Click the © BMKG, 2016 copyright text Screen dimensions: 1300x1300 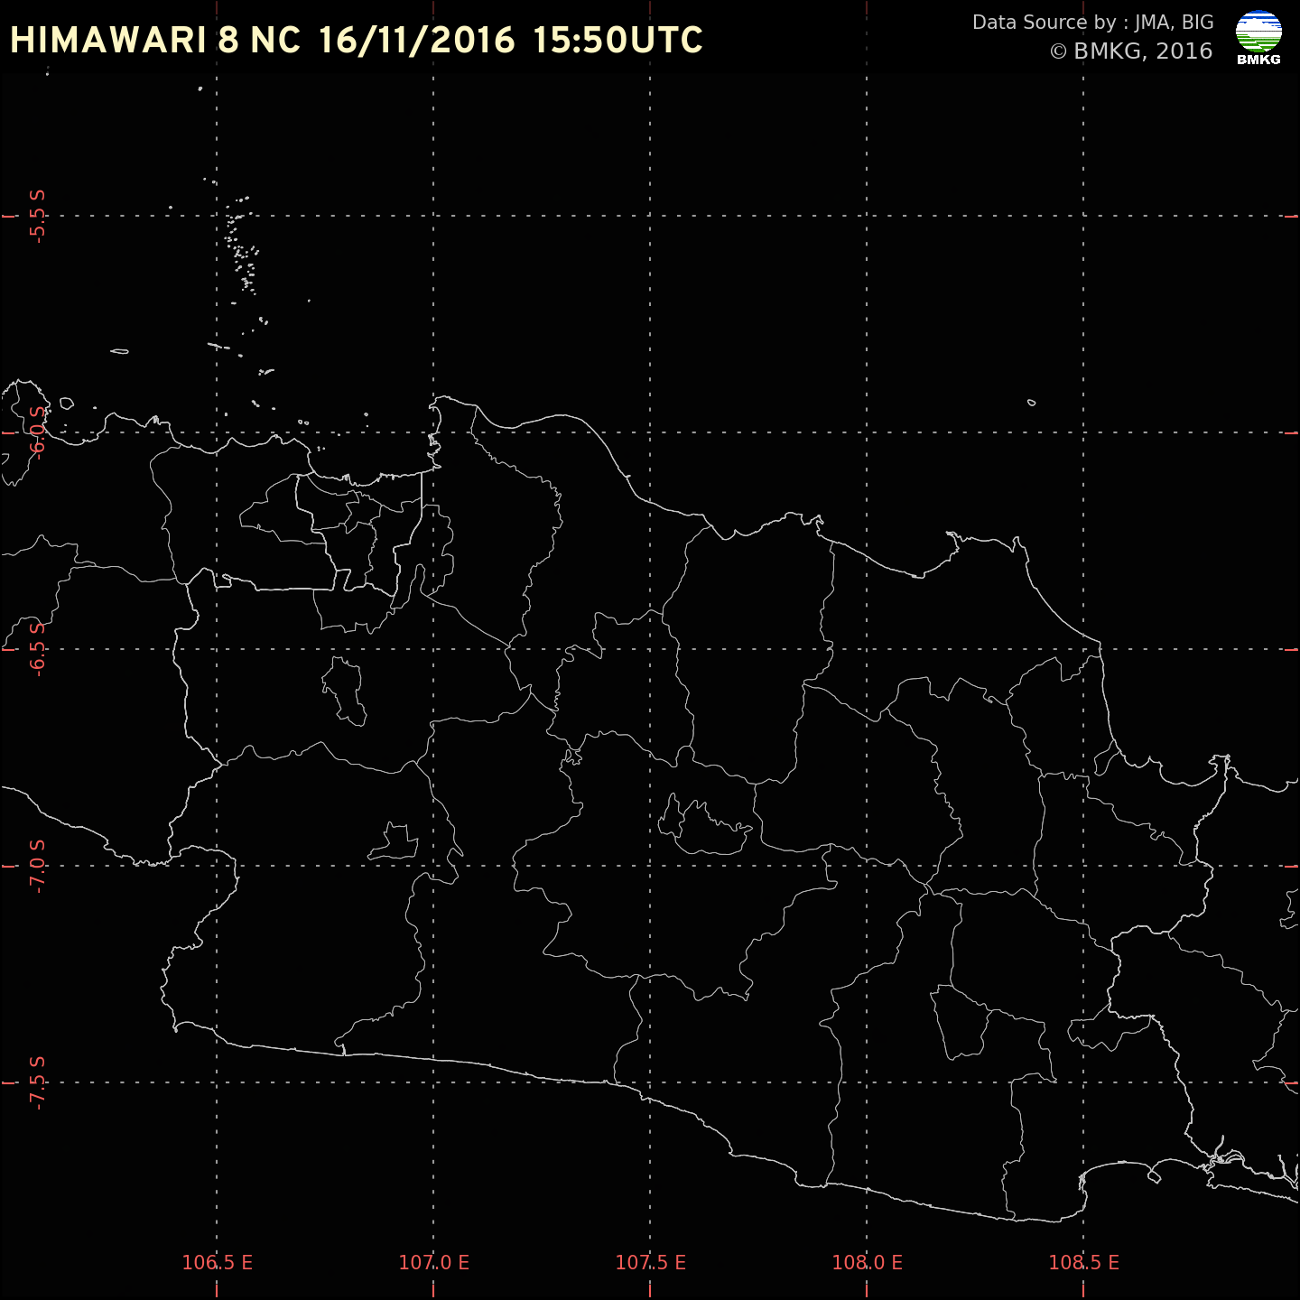(x=1130, y=51)
